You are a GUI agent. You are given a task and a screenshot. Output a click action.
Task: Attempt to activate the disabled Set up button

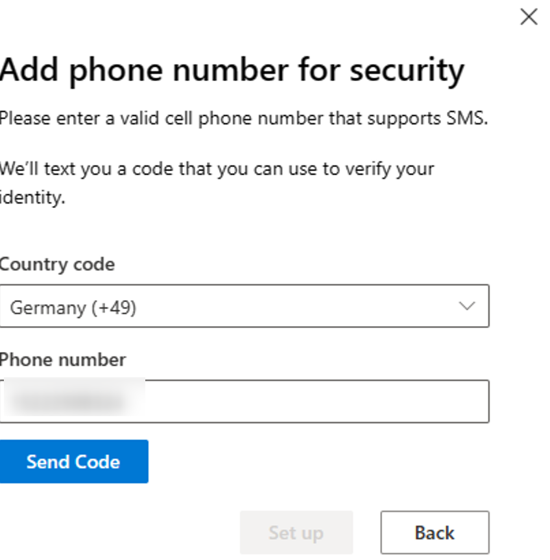click(296, 532)
